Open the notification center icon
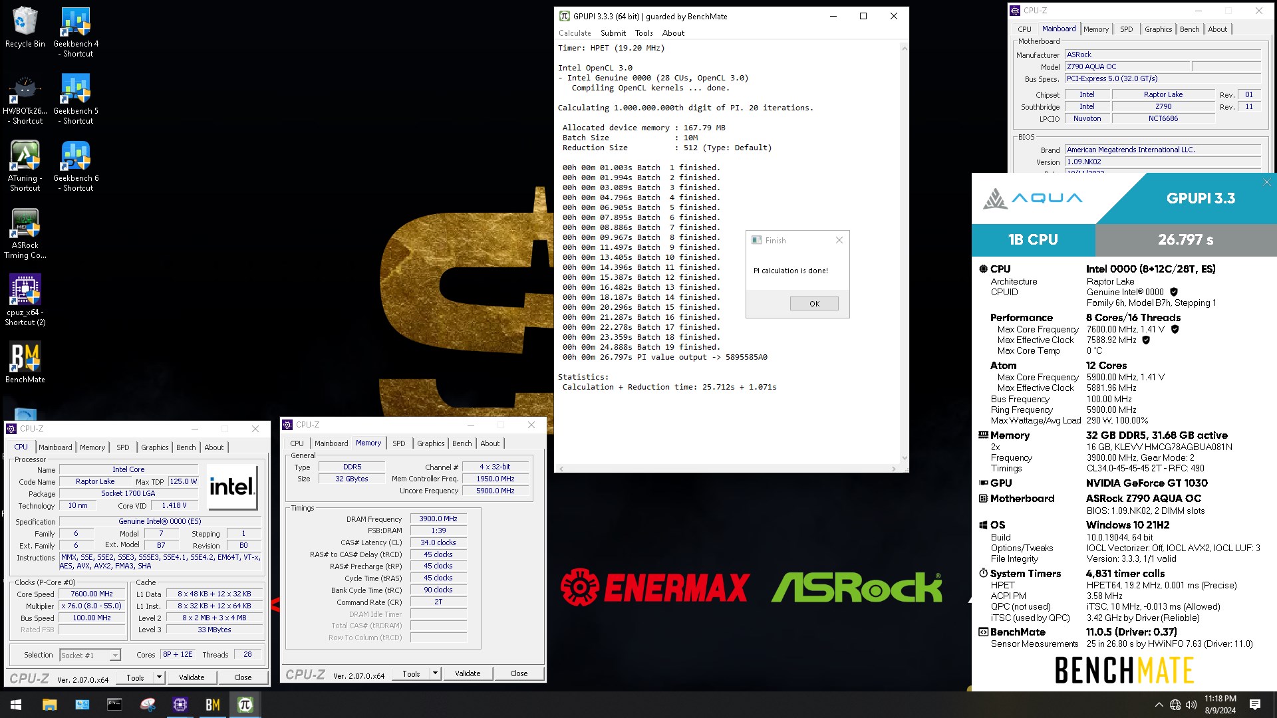Screen dimensions: 1277x718 pyautogui.click(x=1255, y=705)
